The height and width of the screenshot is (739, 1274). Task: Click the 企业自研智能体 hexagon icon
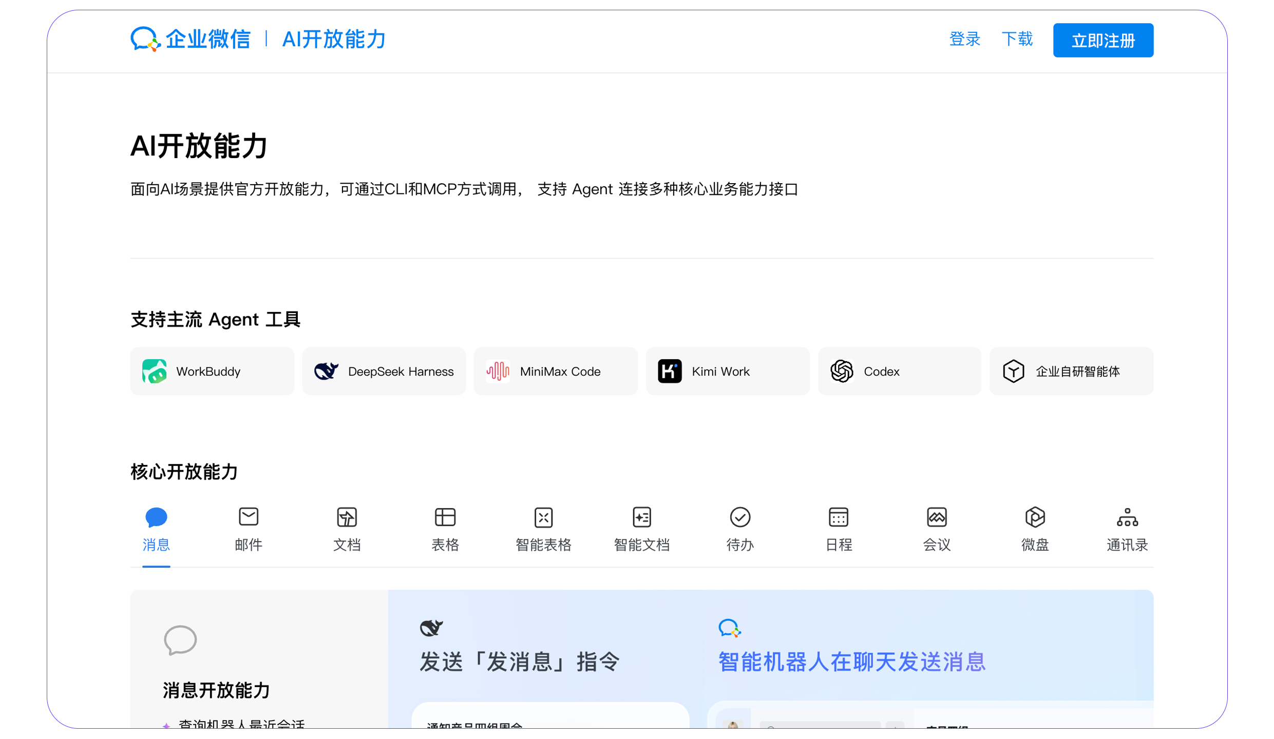[x=1013, y=371]
